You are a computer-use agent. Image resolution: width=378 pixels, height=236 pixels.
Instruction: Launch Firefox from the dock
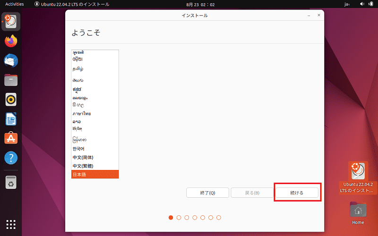coord(11,41)
